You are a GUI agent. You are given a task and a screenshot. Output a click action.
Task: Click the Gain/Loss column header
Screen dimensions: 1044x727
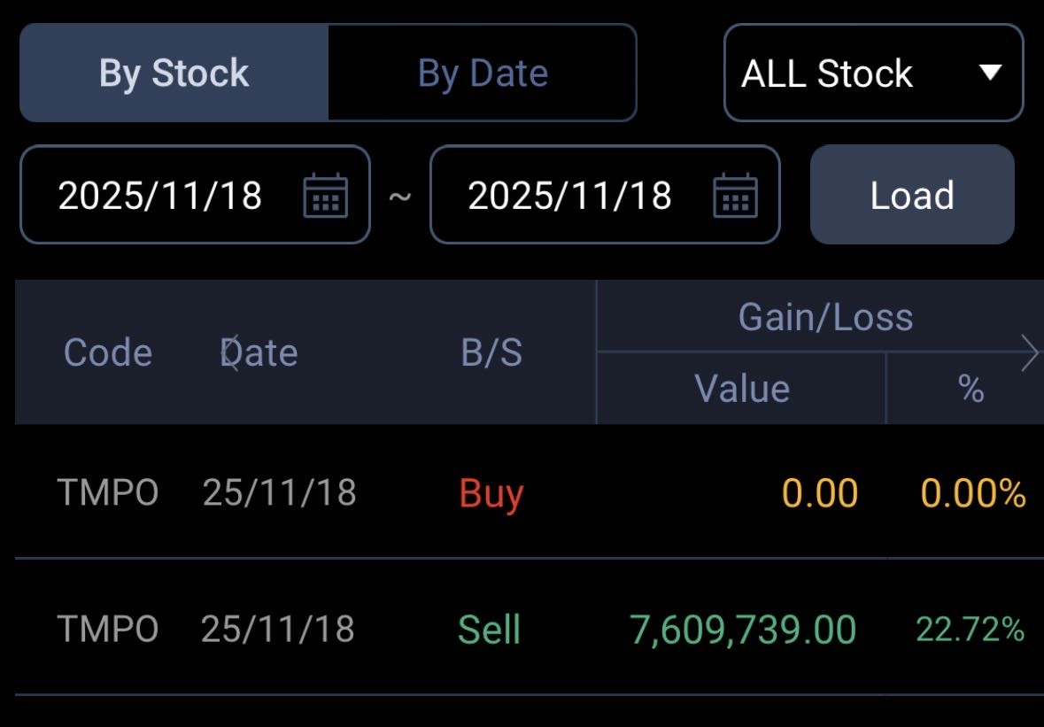pos(825,316)
